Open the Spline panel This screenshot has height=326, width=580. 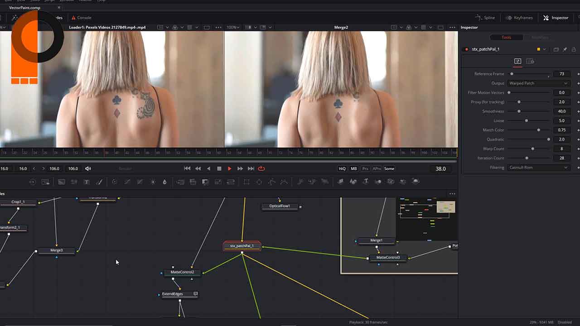coord(485,18)
